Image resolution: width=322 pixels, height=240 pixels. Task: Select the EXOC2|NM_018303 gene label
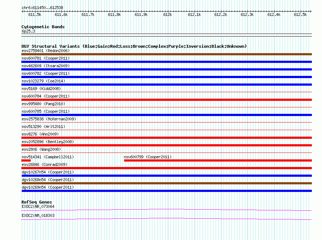pos(38,215)
